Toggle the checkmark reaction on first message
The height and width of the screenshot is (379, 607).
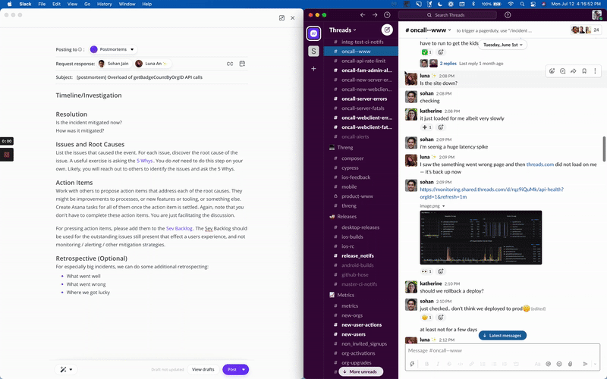pos(426,52)
